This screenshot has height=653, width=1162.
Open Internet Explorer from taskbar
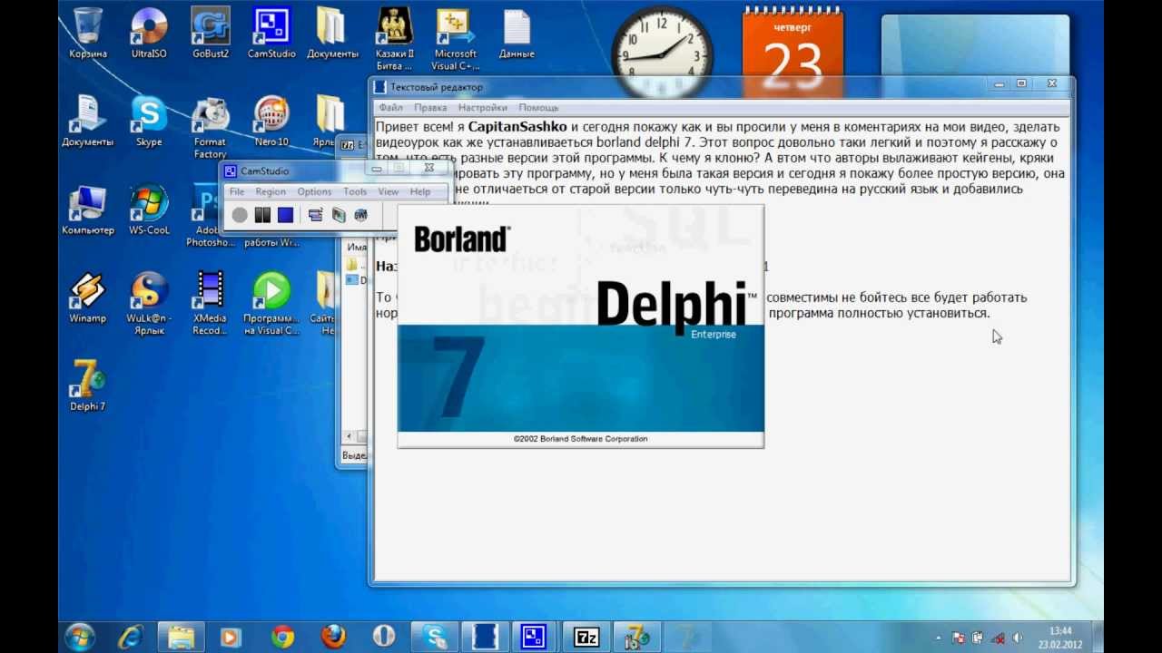[132, 637]
